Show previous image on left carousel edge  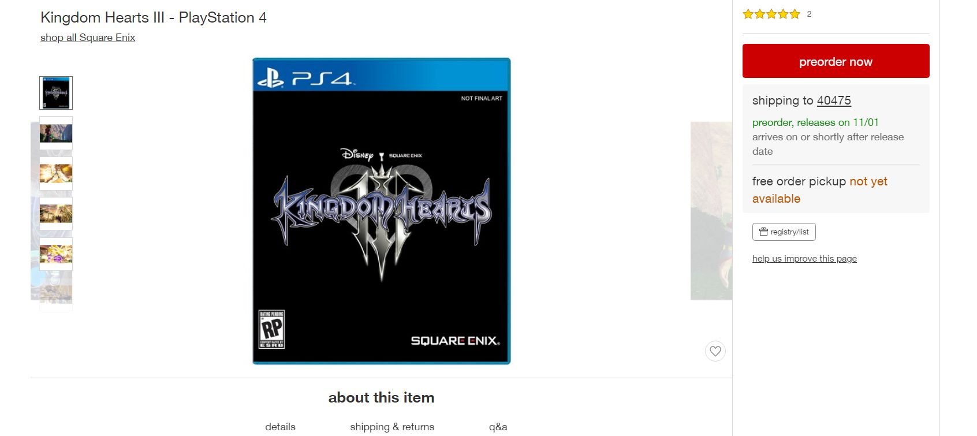pyautogui.click(x=35, y=211)
